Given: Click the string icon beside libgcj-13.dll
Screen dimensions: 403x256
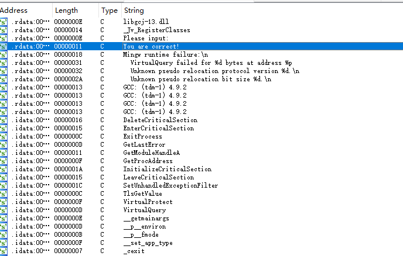Looking at the screenshot, I should [x=4, y=21].
